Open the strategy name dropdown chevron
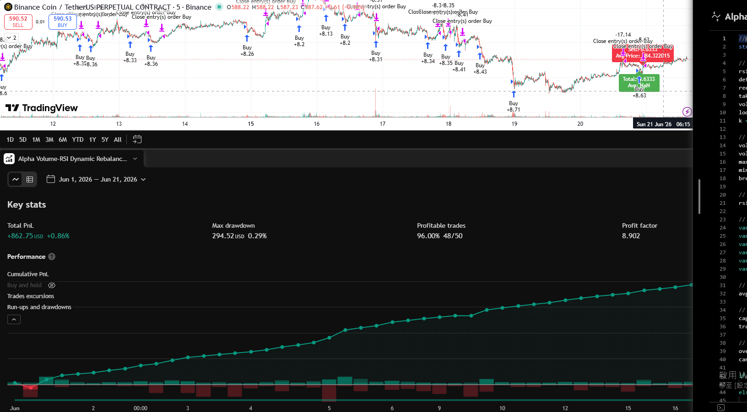This screenshot has height=412, width=747. click(135, 159)
